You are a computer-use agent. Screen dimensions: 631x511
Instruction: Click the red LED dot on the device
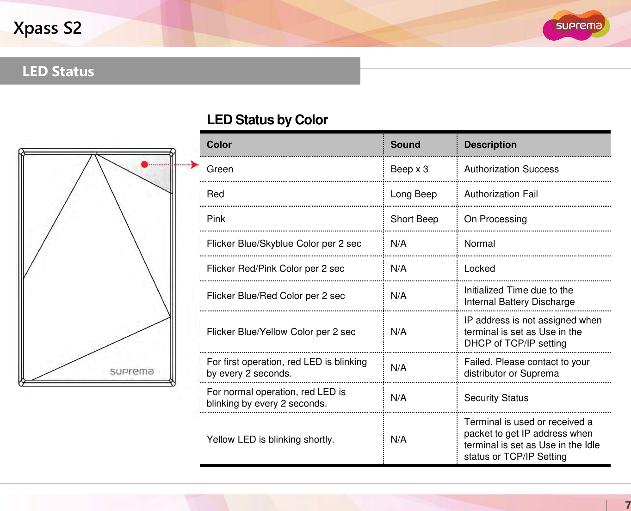pyautogui.click(x=144, y=164)
